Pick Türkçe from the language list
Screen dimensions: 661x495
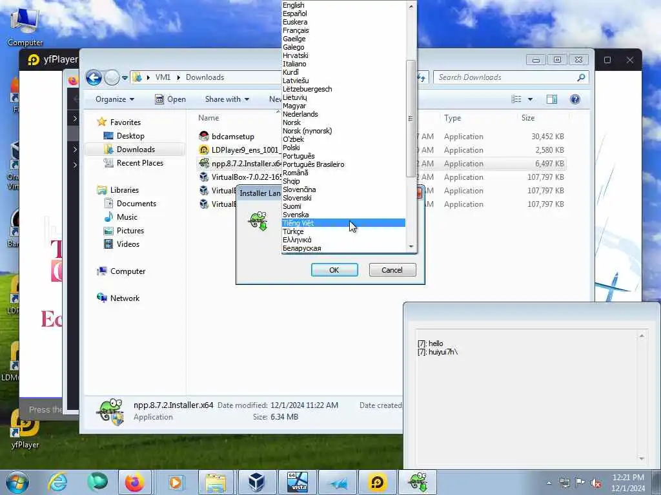[x=343, y=231]
